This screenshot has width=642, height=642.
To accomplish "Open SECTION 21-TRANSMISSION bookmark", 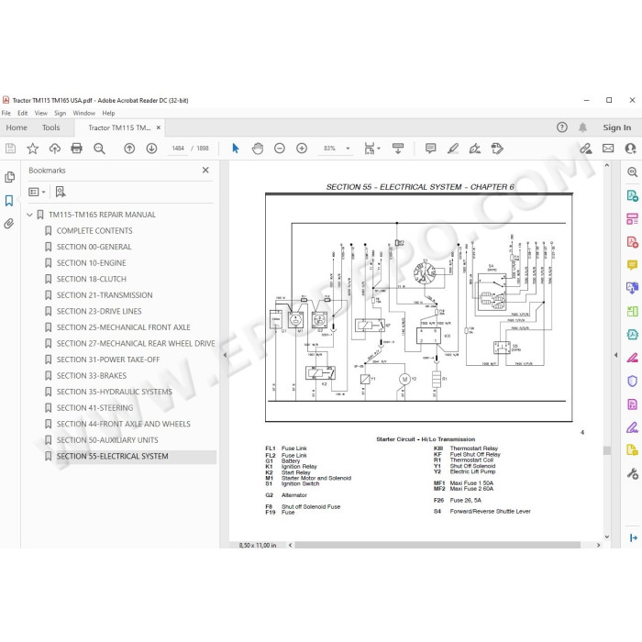I will (105, 295).
